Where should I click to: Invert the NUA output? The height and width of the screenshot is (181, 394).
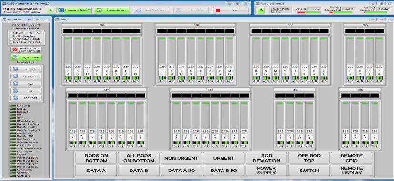point(26,84)
